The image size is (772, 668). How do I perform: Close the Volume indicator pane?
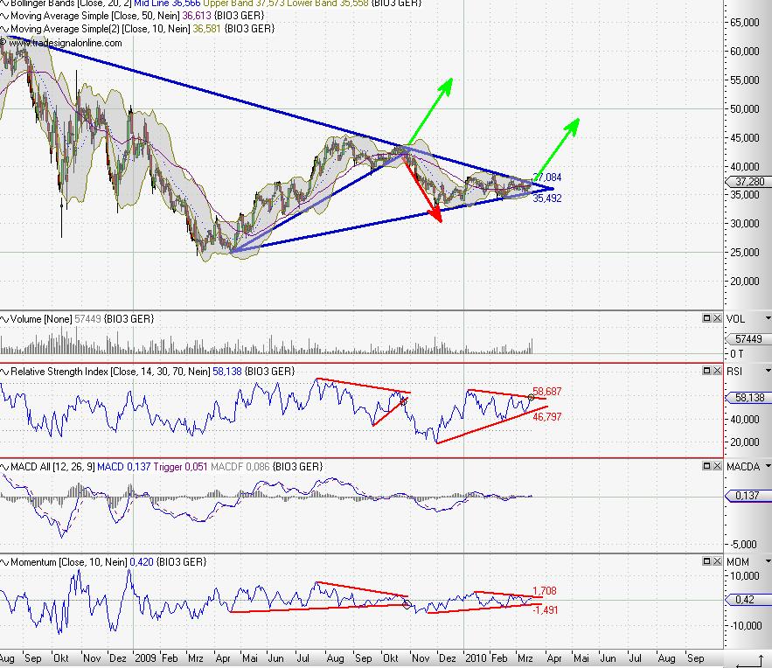pyautogui.click(x=717, y=319)
